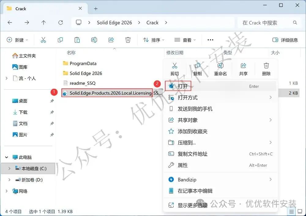The image size is (306, 216).
Task: Open the three-dots more options menu
Action: click(x=211, y=40)
